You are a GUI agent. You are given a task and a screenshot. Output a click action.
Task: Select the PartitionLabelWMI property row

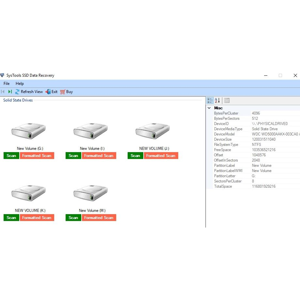pos(256,171)
